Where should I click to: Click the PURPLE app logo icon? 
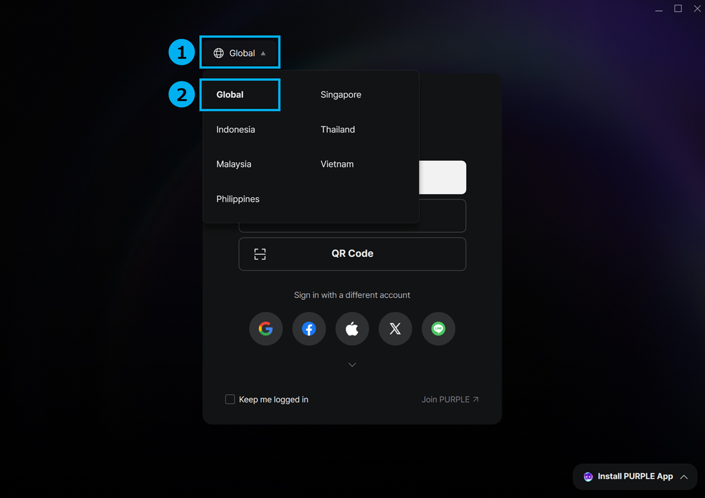tap(588, 477)
